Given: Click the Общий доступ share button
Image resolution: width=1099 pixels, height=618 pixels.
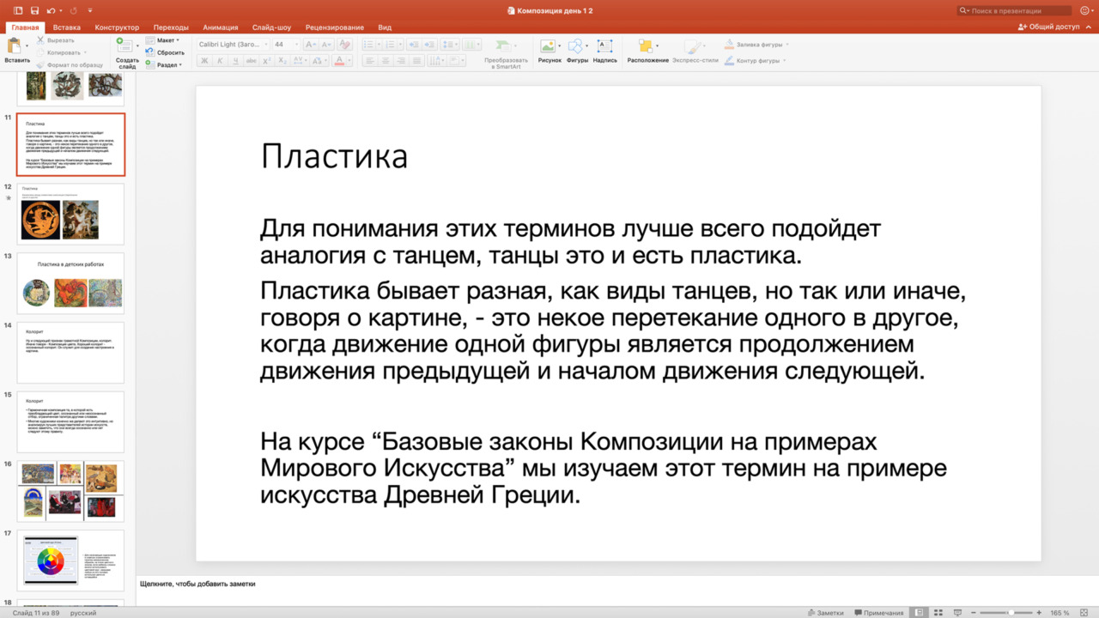Looking at the screenshot, I should coord(1048,27).
